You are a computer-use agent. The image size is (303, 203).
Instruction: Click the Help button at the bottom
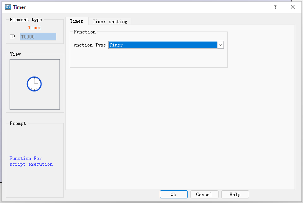[x=235, y=195]
